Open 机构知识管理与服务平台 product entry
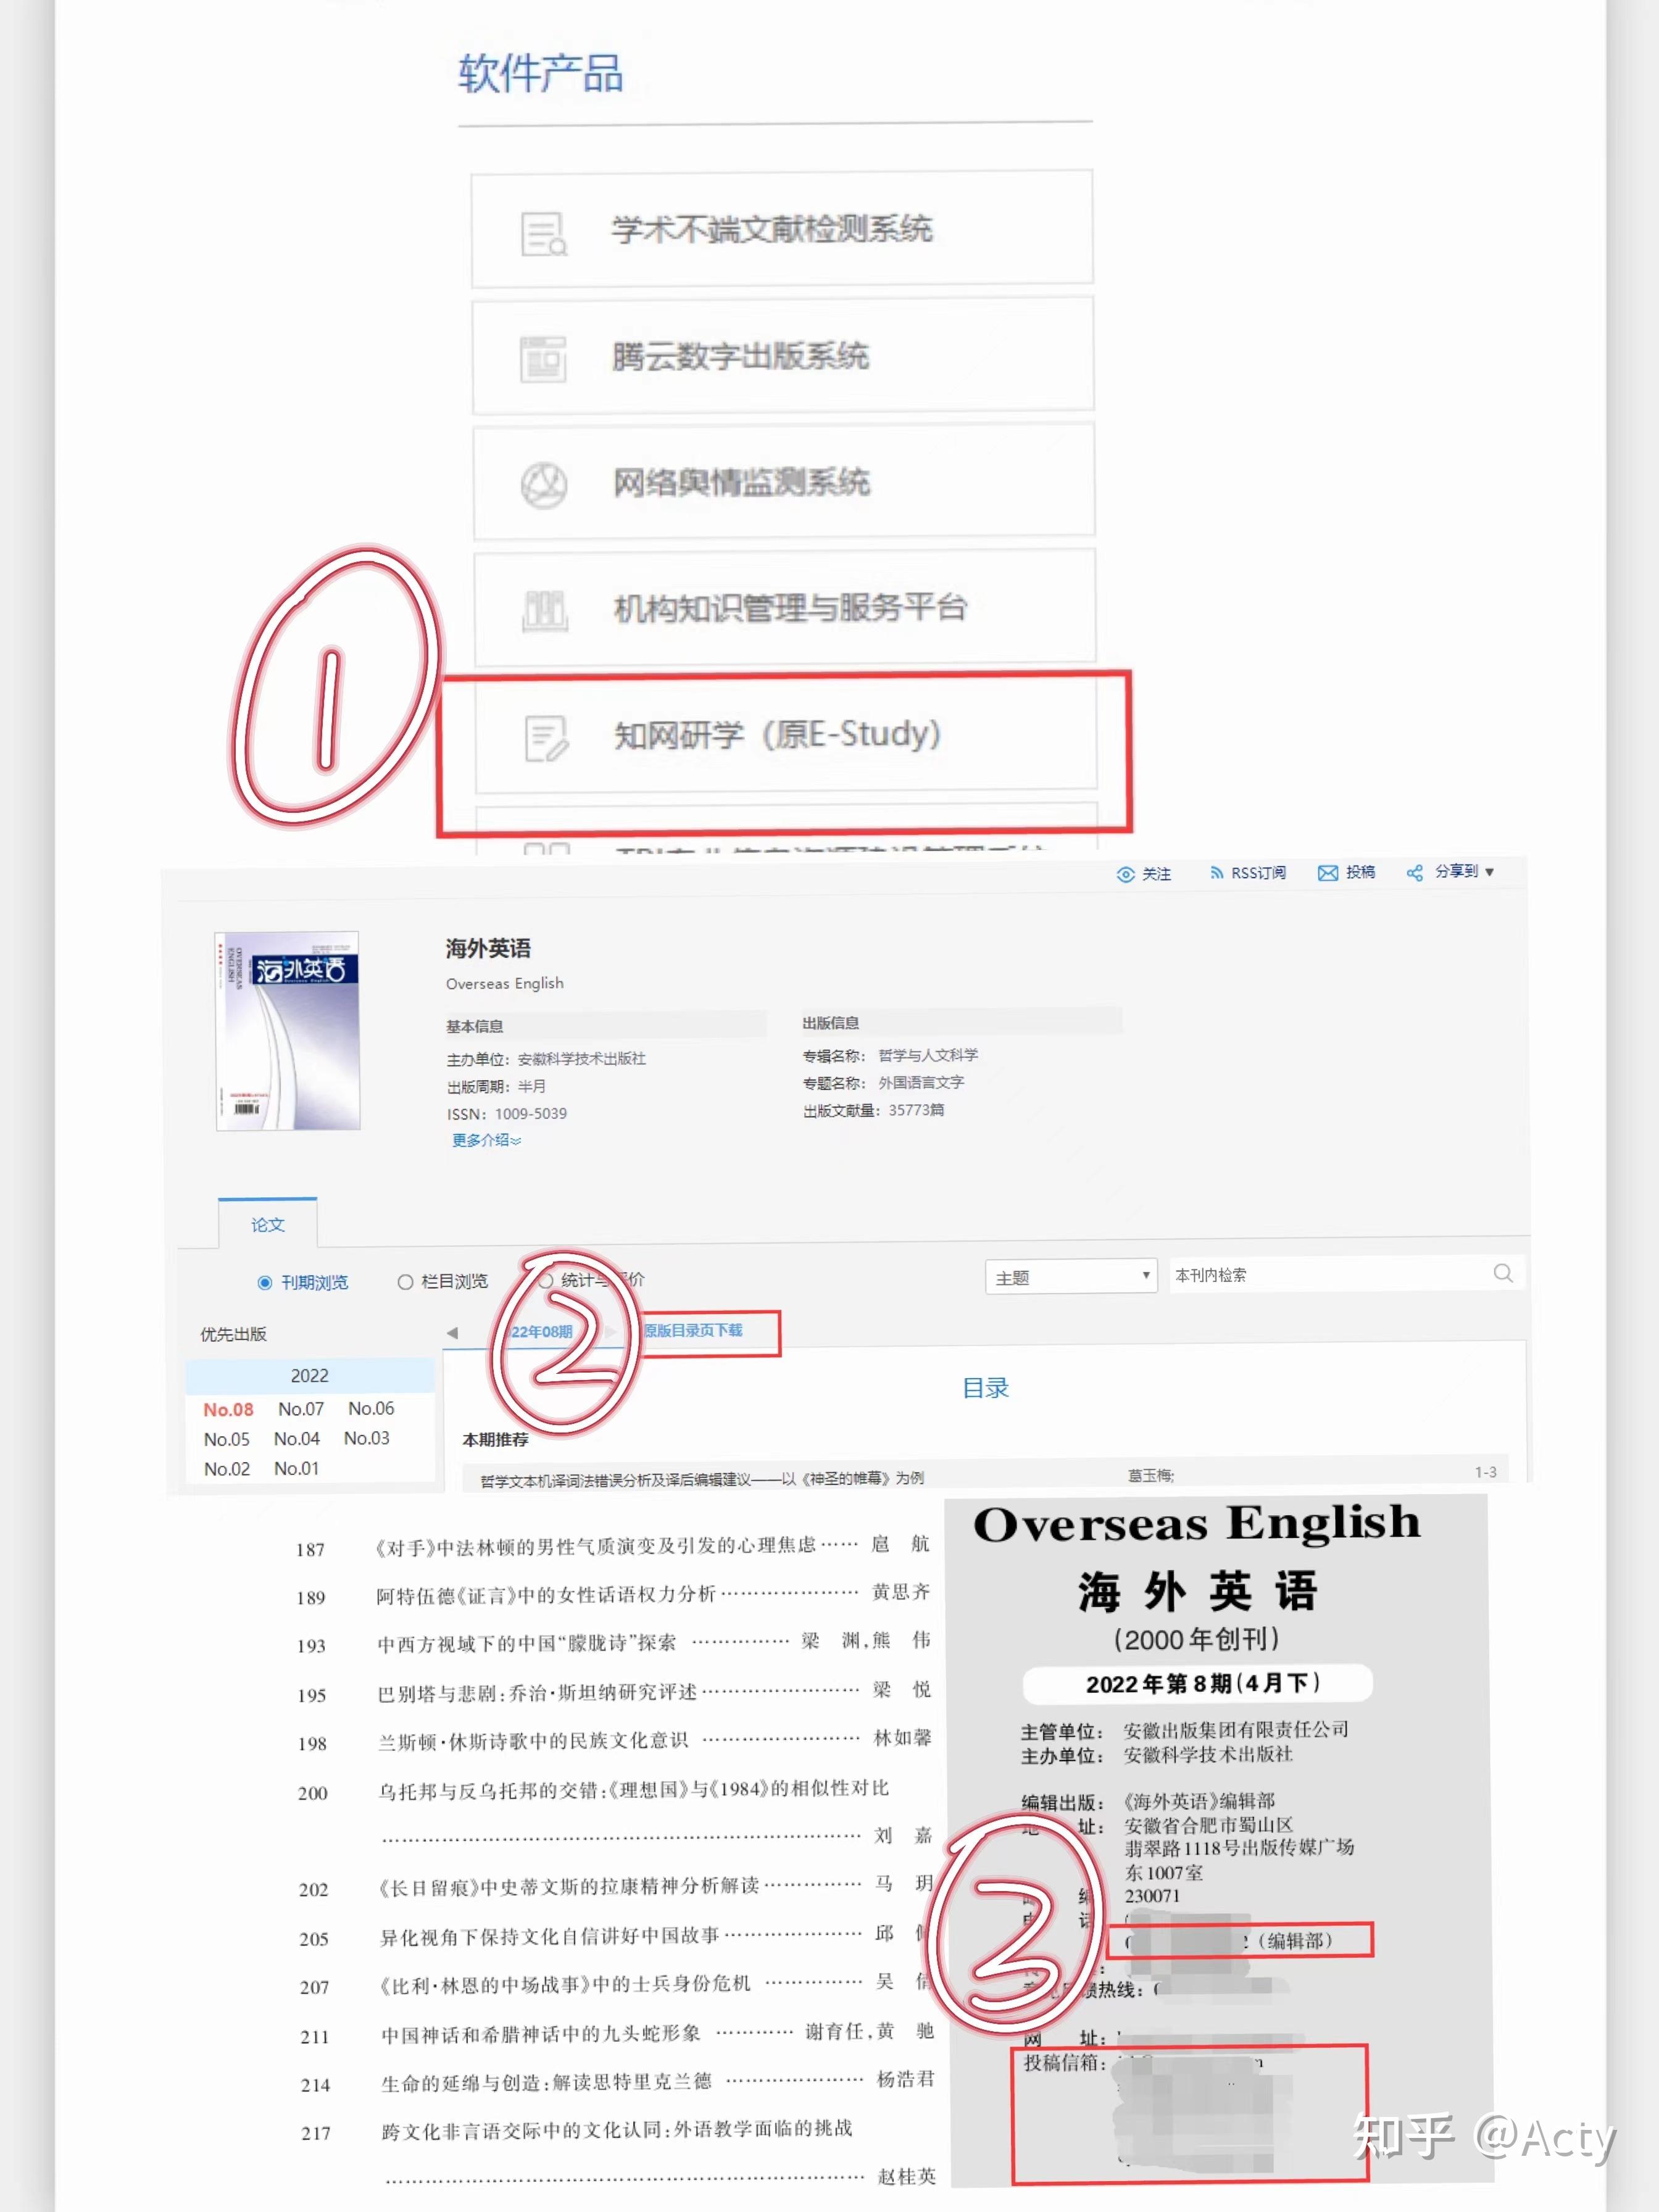Viewport: 1659px width, 2212px height. (x=785, y=607)
